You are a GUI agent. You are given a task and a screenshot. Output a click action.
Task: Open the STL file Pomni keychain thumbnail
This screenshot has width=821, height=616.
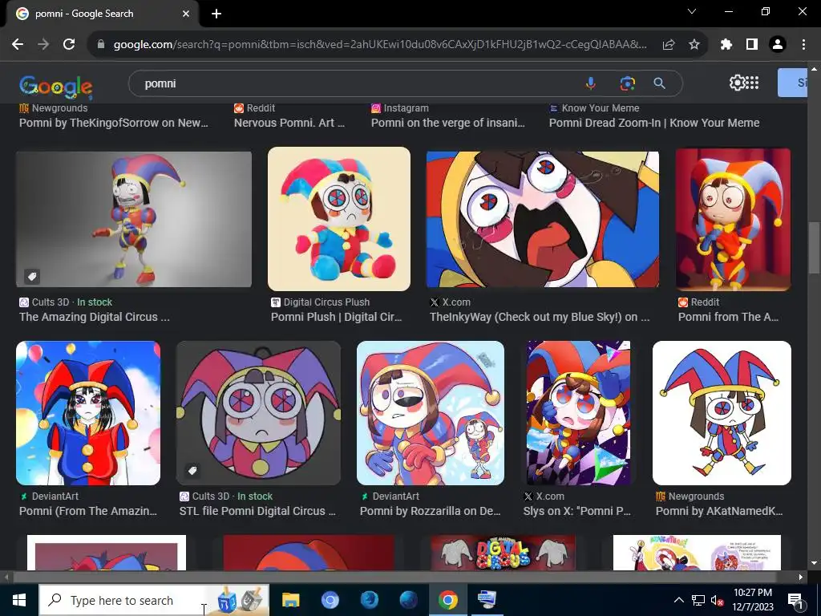(259, 413)
